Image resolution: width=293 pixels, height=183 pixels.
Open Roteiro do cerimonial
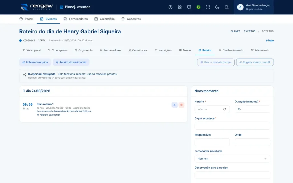click(71, 62)
